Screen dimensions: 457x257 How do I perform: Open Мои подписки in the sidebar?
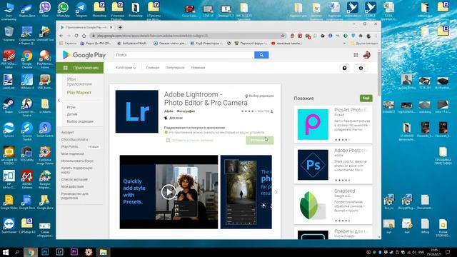[x=73, y=154]
